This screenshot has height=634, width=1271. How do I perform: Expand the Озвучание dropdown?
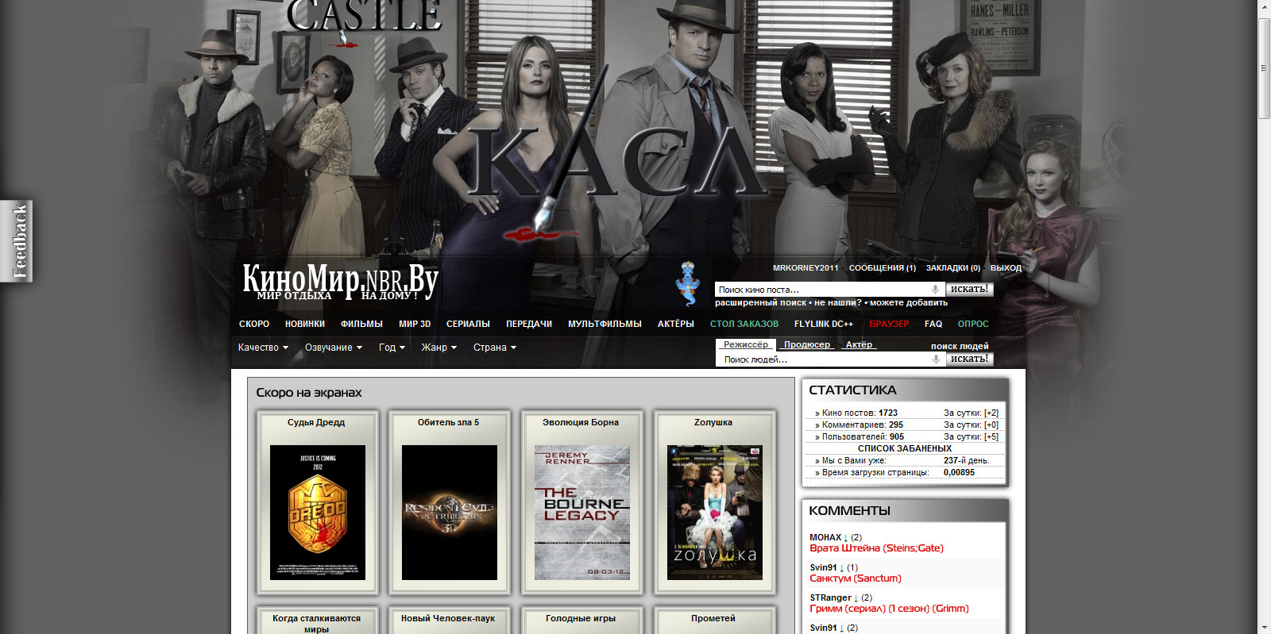coord(334,348)
